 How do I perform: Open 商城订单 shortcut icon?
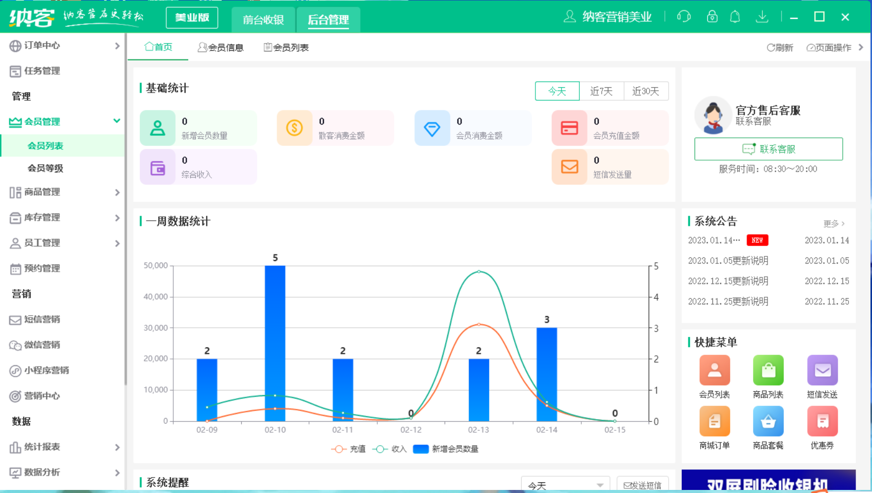click(714, 421)
